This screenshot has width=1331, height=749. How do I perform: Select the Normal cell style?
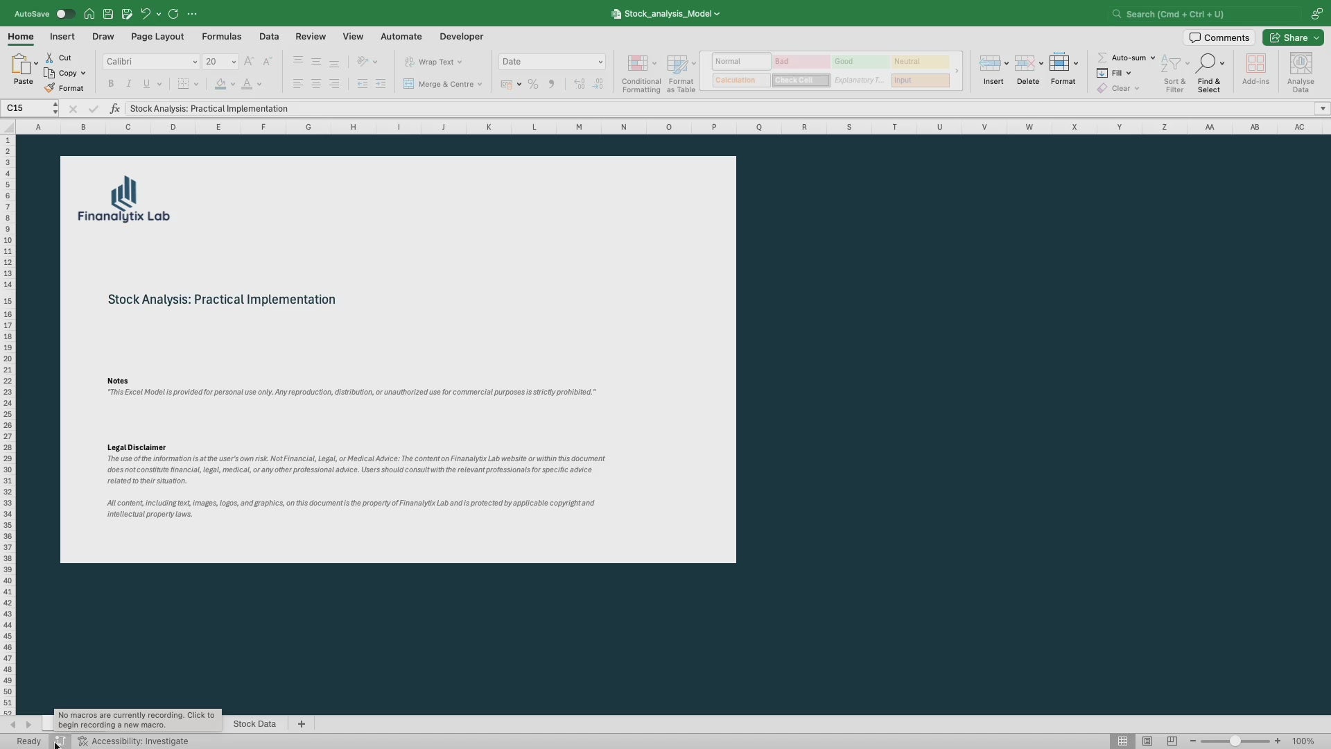coord(741,62)
